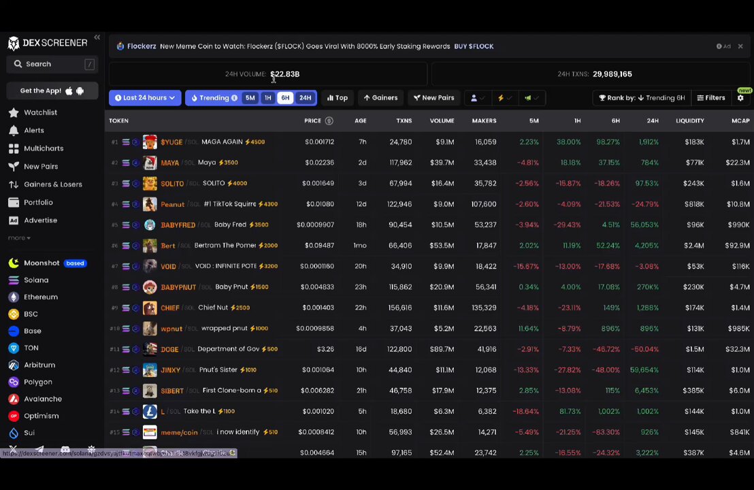Click the BABYFRED token avatar

pyautogui.click(x=150, y=225)
